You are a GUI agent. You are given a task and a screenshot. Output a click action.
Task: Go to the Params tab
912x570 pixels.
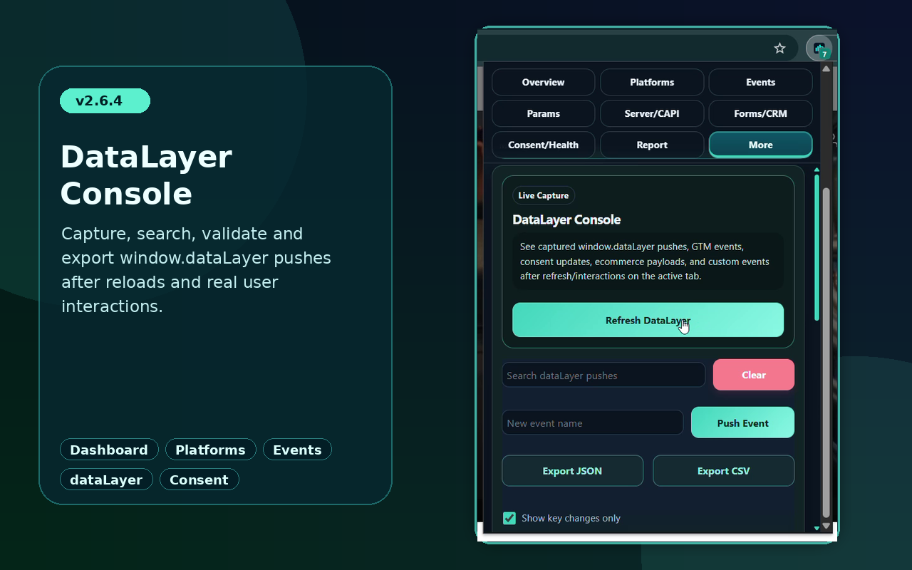coord(543,113)
